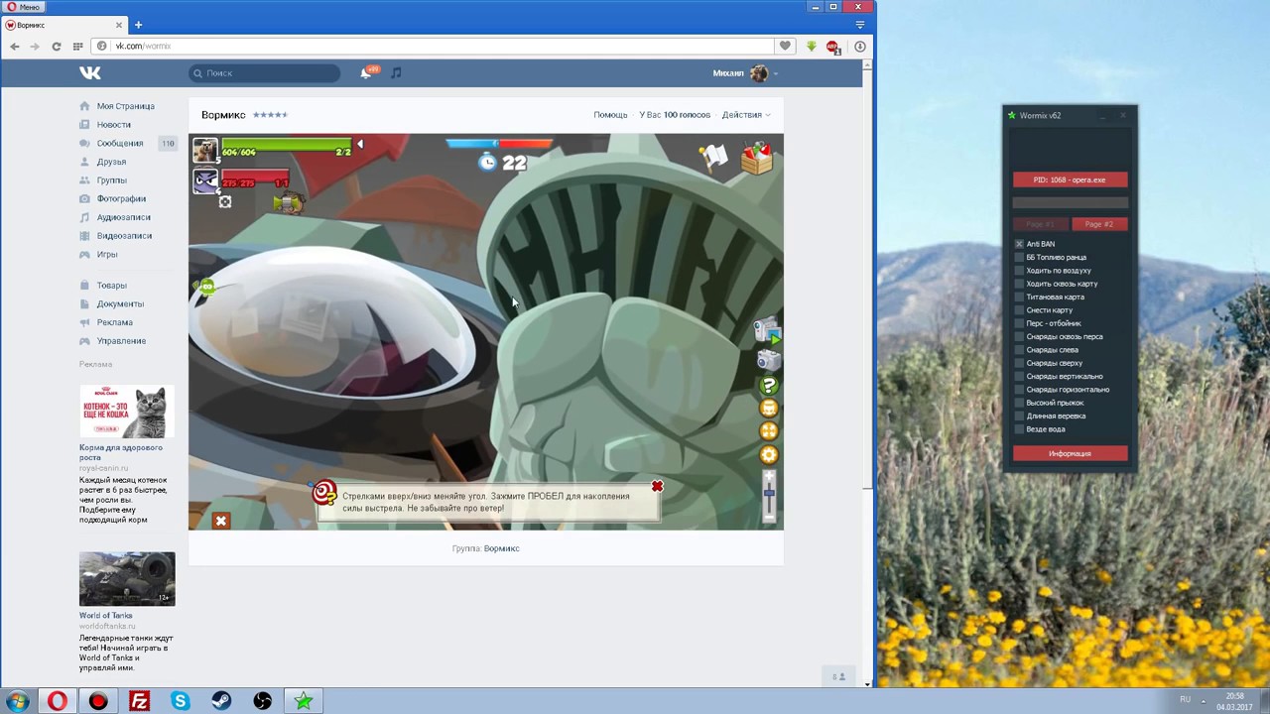Toggle fullscreen with orange arrows icon
The image size is (1270, 714).
click(x=769, y=431)
